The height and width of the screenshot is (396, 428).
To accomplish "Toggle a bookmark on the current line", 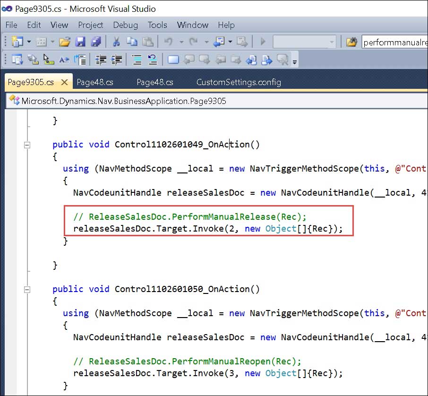I will (172, 59).
